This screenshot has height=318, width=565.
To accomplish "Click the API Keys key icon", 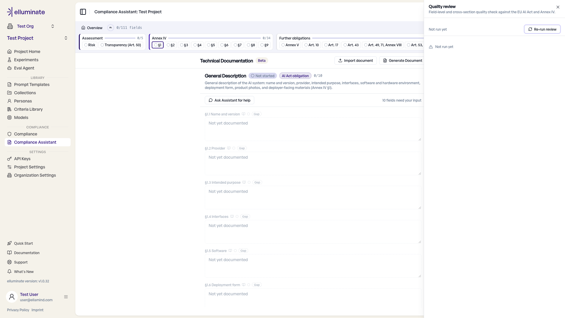I will (x=9, y=159).
